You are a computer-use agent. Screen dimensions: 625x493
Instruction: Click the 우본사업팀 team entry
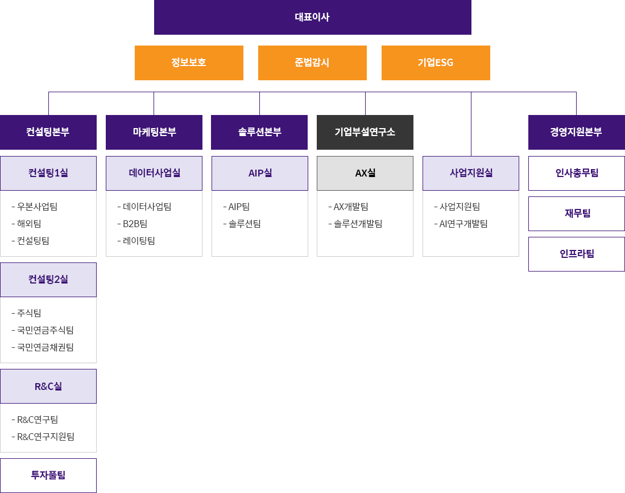point(38,207)
